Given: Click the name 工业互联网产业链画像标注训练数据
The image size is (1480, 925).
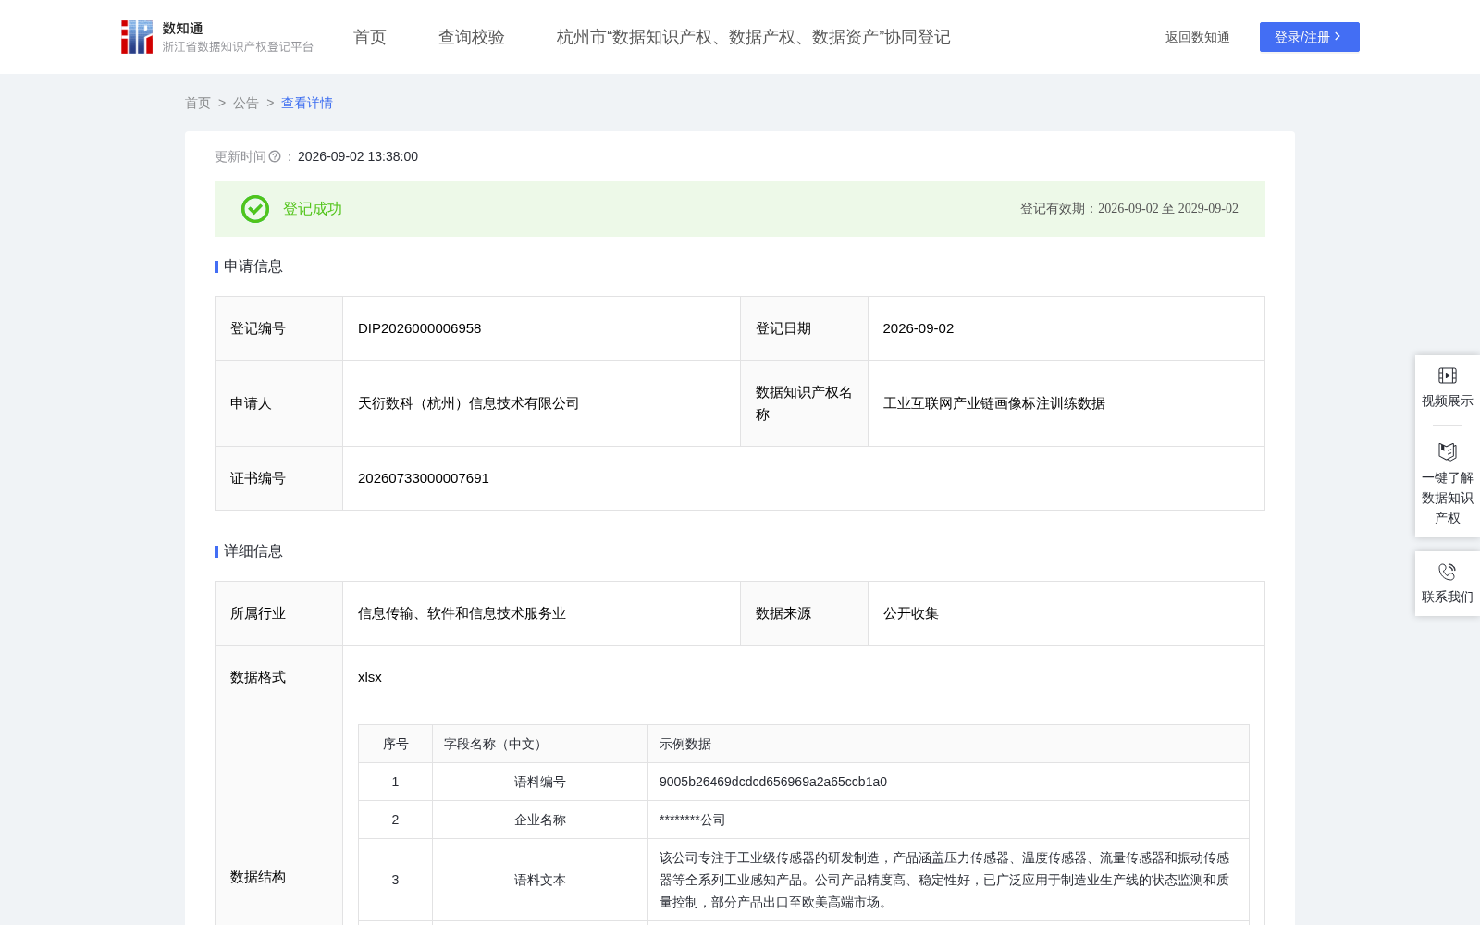Looking at the screenshot, I should [994, 403].
